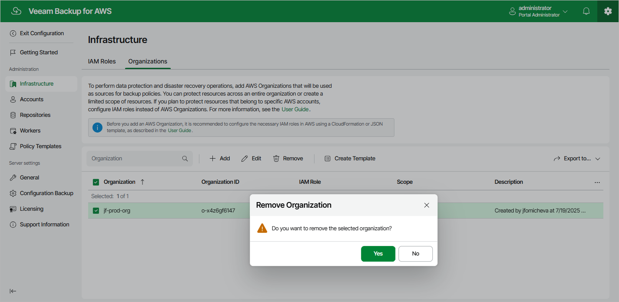Click the Workers icon in sidebar
The width and height of the screenshot is (619, 302).
click(x=13, y=131)
